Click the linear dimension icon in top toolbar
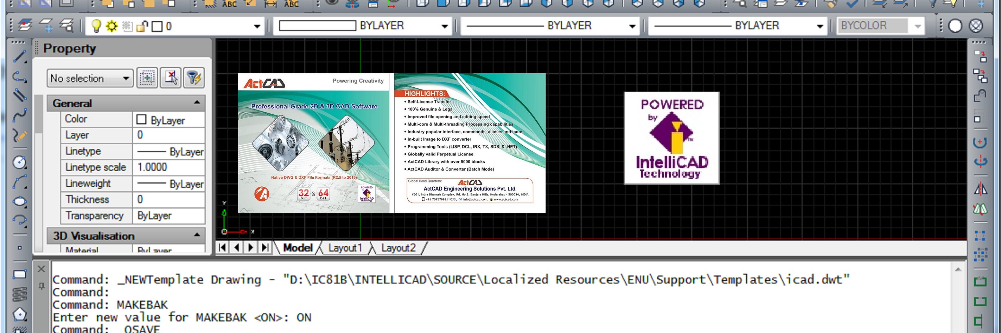The image size is (1001, 333). coord(270,4)
